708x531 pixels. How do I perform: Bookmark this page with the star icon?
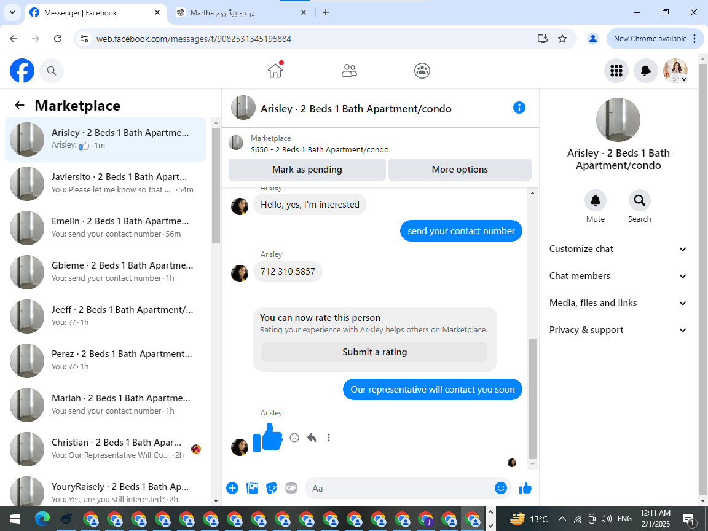pyautogui.click(x=562, y=39)
